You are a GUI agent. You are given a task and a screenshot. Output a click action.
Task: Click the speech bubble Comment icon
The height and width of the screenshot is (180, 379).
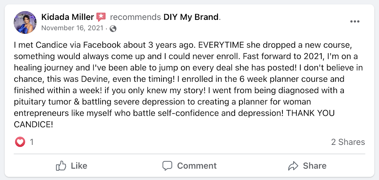click(167, 166)
